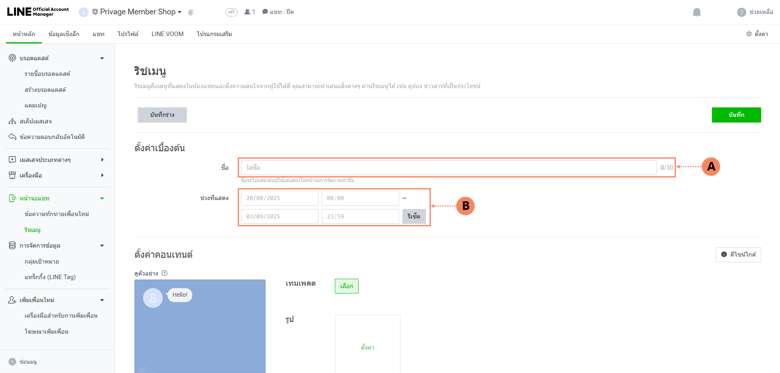Click the step message icon in sidebar
The width and height of the screenshot is (780, 373).
click(12, 121)
